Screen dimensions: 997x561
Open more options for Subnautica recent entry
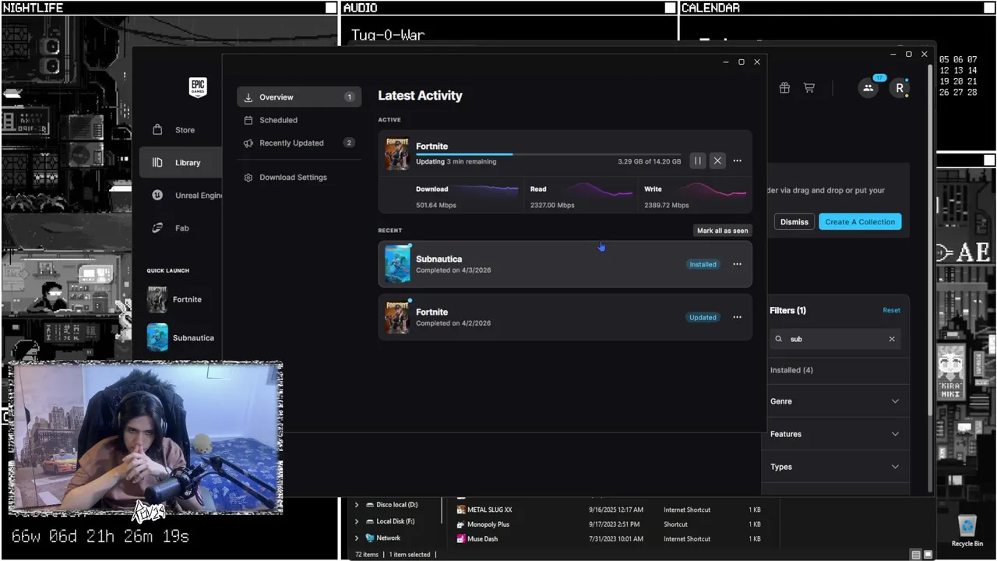737,264
